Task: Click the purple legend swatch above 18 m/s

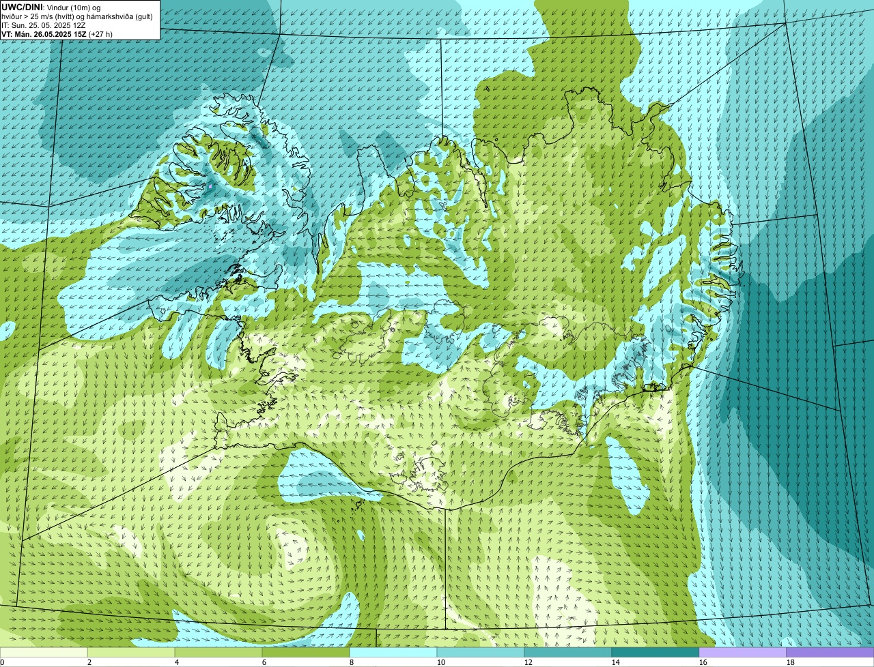Action: pyautogui.click(x=830, y=652)
